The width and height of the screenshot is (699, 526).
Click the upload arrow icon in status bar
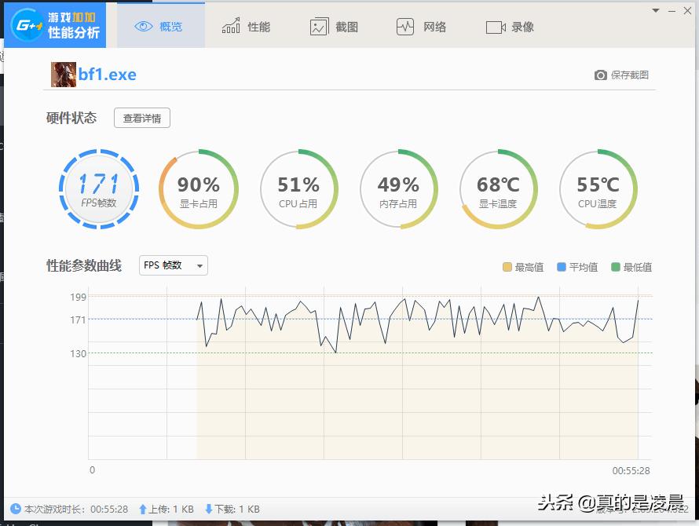pyautogui.click(x=141, y=509)
